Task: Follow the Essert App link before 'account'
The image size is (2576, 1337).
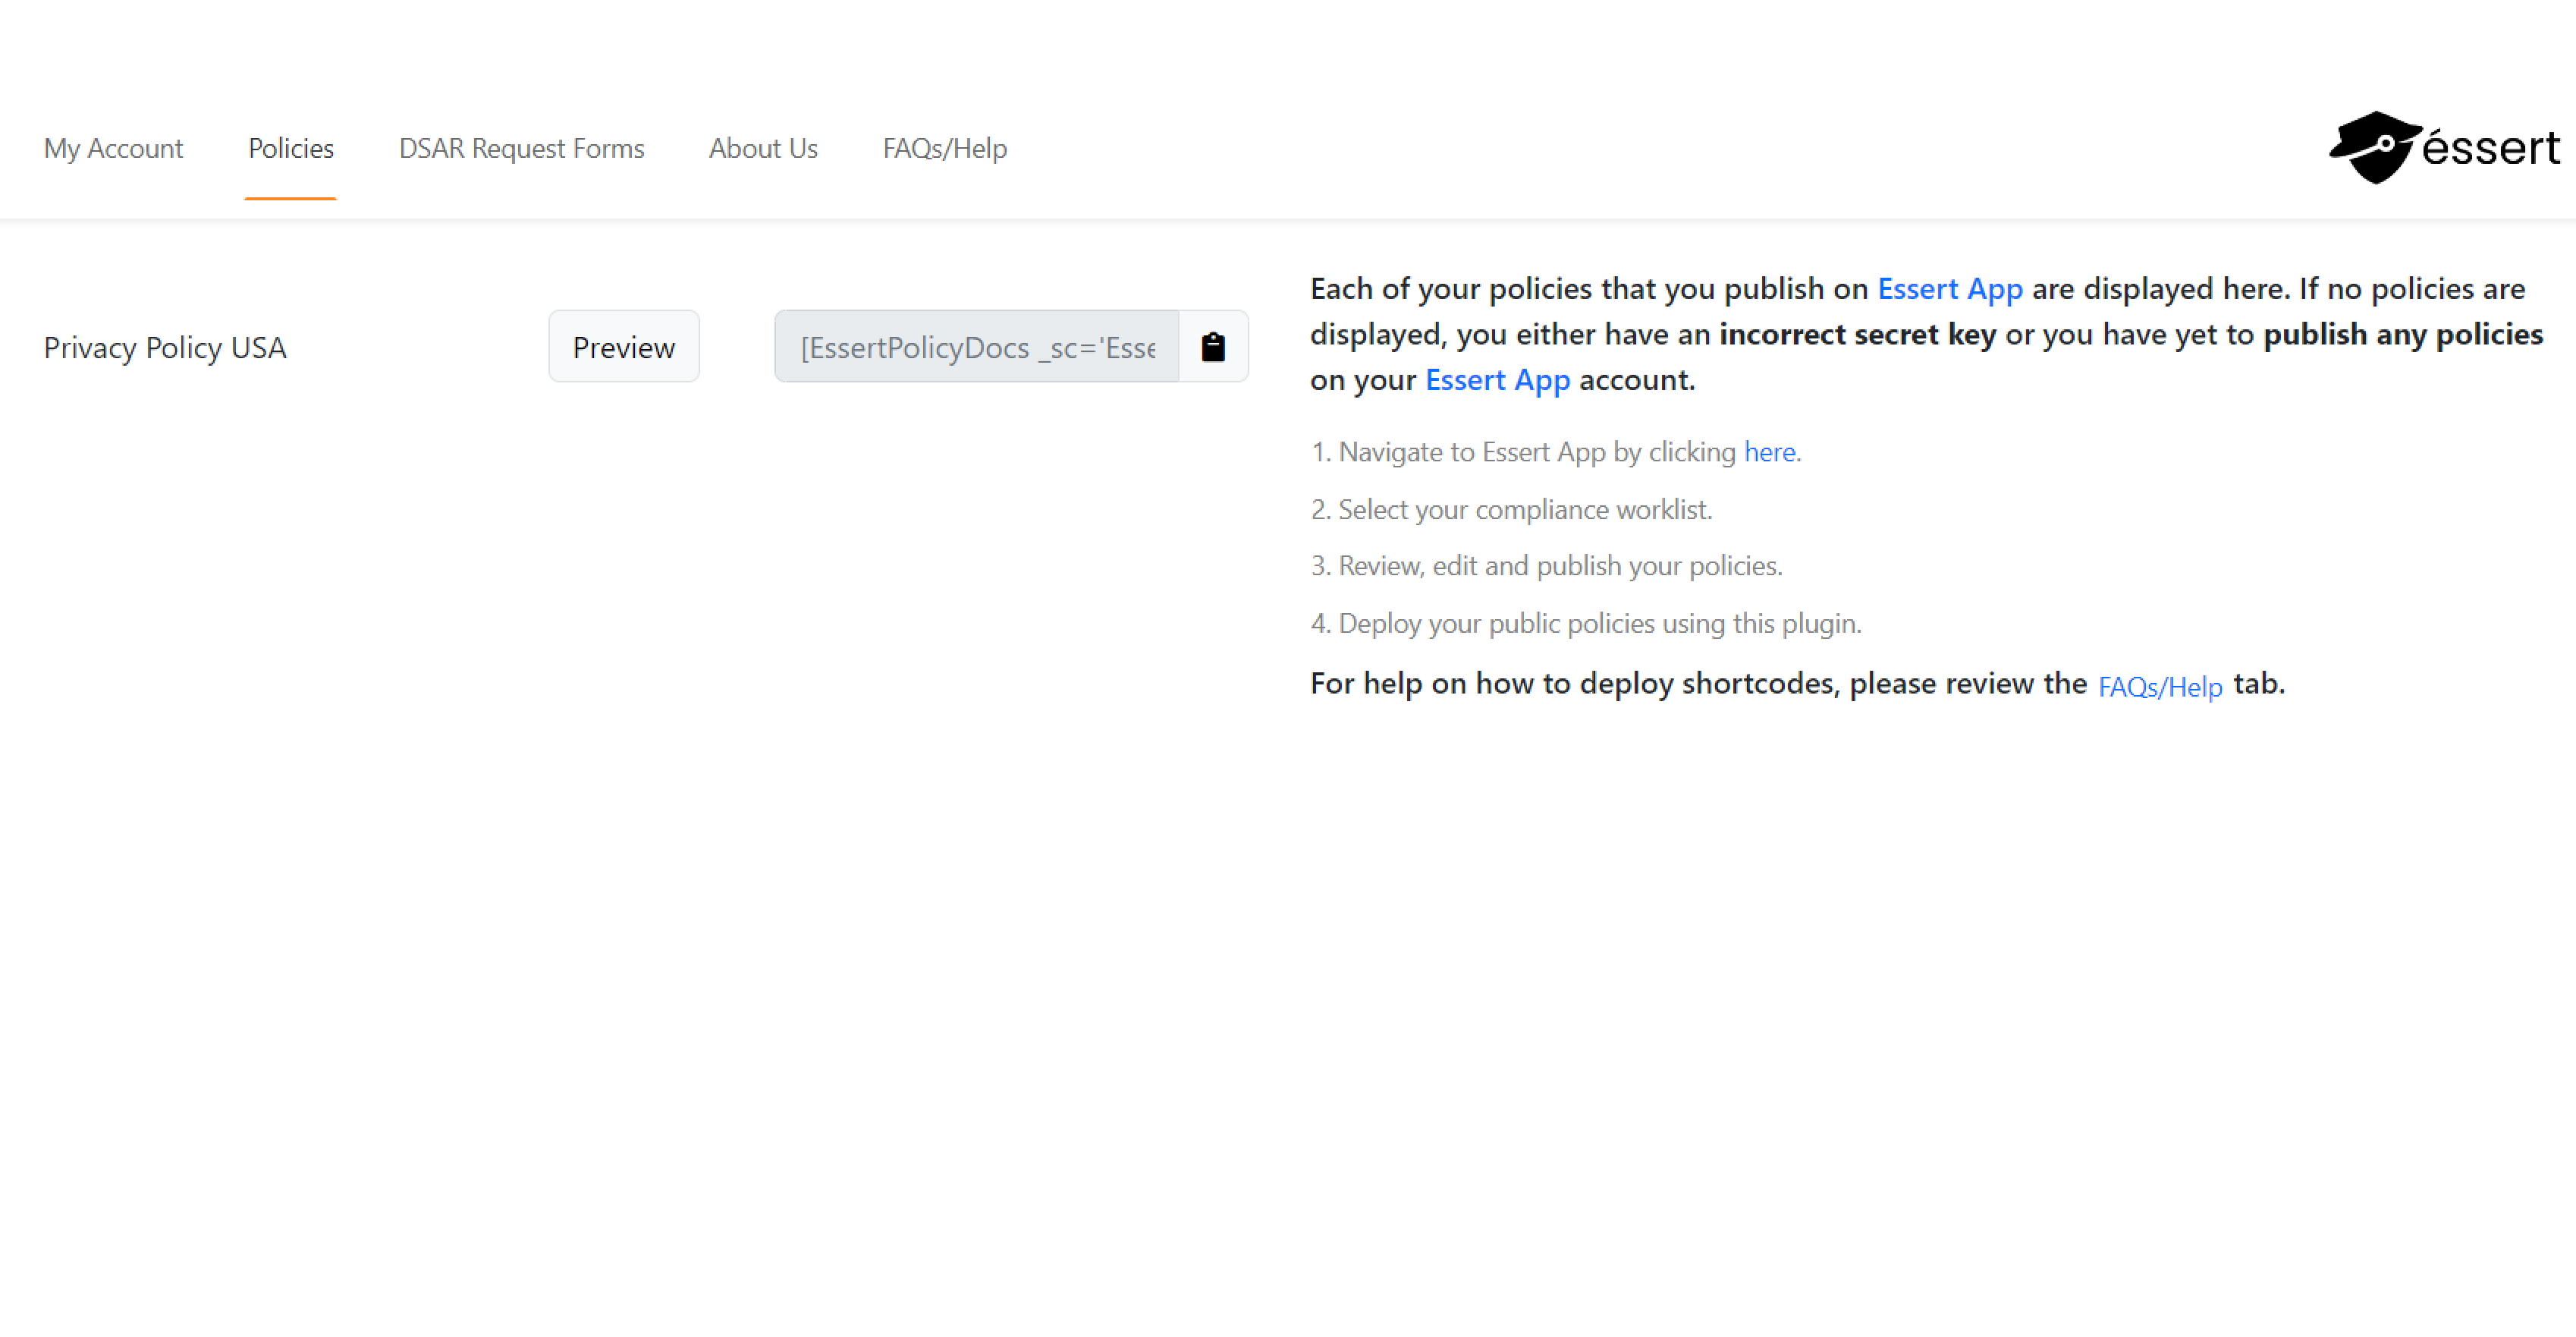Action: (x=1497, y=380)
